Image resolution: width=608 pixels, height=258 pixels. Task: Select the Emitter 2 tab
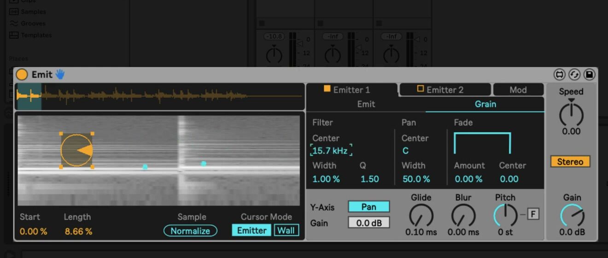445,90
